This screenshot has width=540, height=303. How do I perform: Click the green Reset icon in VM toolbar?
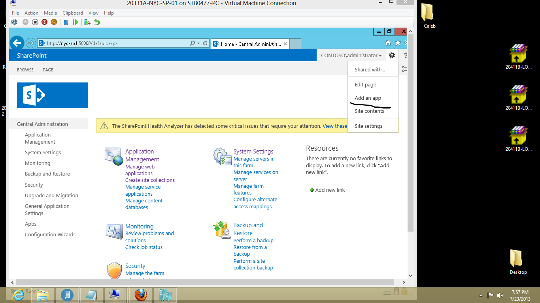[x=76, y=22]
